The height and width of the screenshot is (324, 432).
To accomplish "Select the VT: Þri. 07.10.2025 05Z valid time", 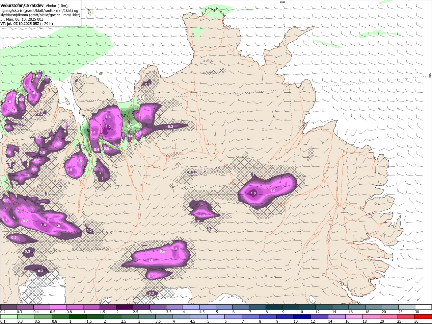I will point(20,24).
